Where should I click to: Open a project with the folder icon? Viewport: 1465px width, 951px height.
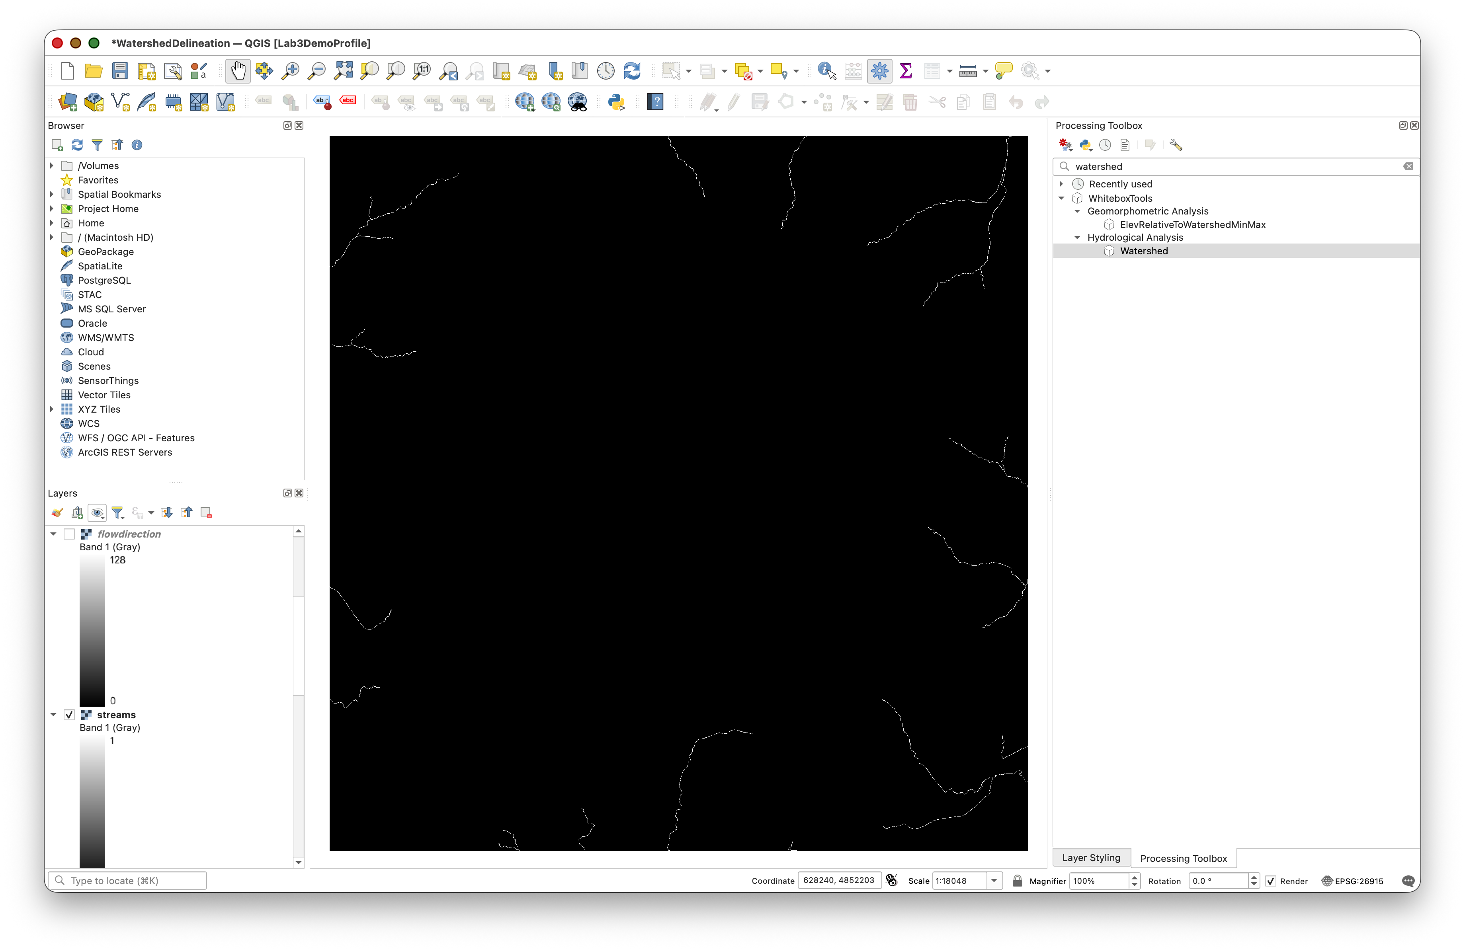point(94,71)
